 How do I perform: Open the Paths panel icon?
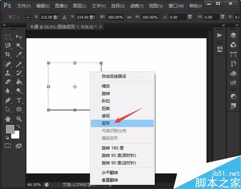233,54
